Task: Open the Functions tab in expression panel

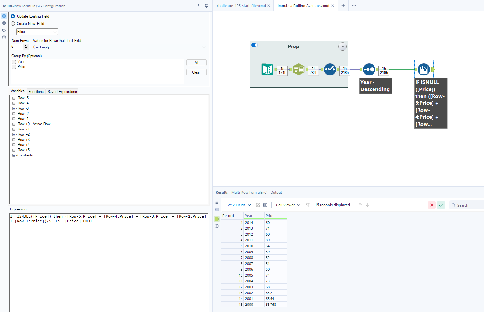Action: [36, 91]
